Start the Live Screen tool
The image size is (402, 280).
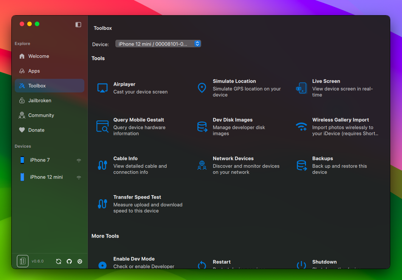pos(340,88)
